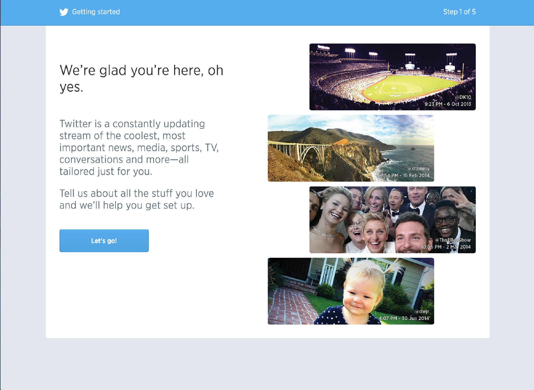The image size is (534, 390).
Task: Click the @dwjr handle on toddler photo
Action: coord(422,311)
